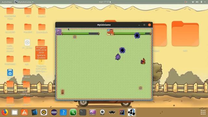Click the orange dragon player avatar

[x=110, y=32]
